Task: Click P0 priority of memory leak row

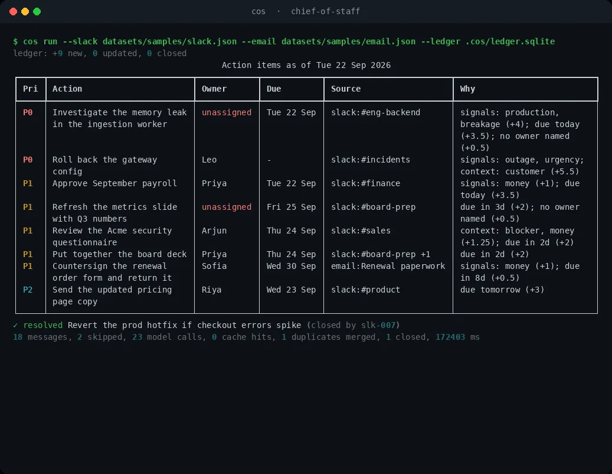Action: coord(28,112)
